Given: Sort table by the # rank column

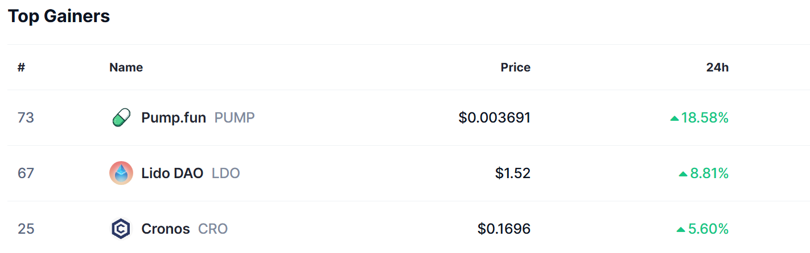Looking at the screenshot, I should 21,68.
